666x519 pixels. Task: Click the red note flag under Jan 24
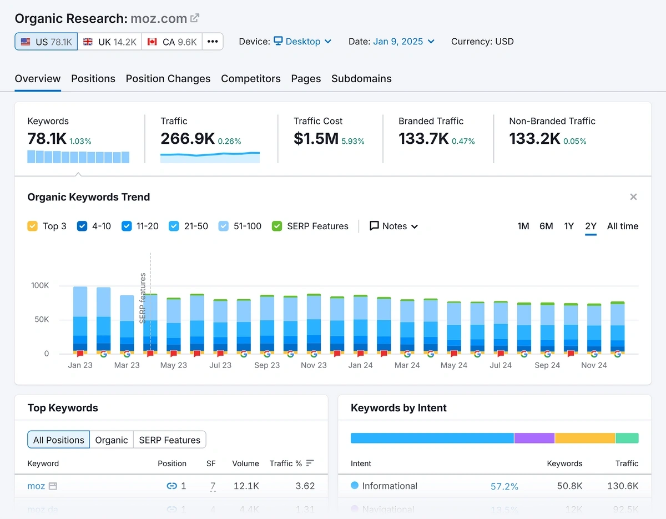tap(360, 354)
